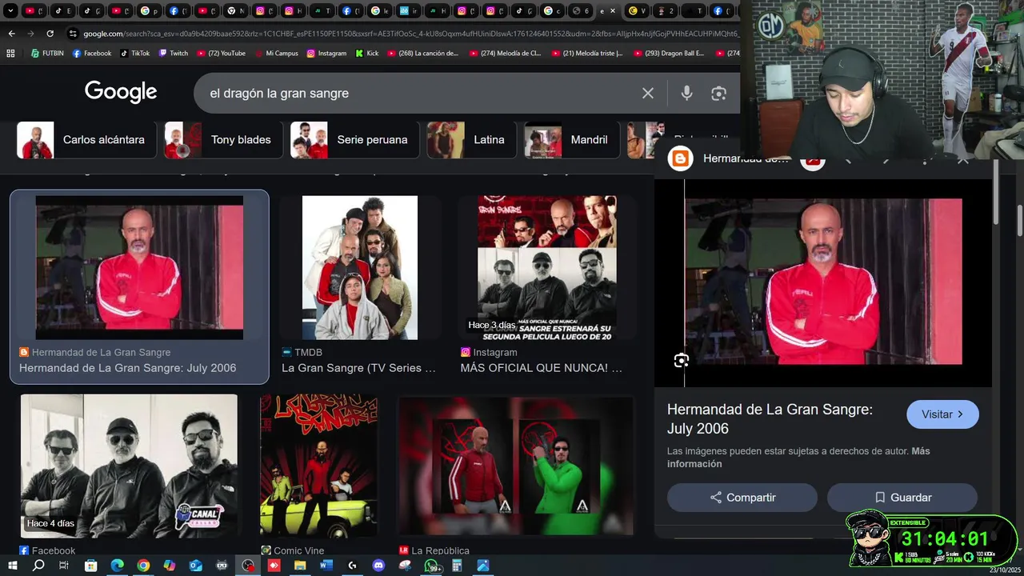Open Microsoft Edge from the taskbar
The width and height of the screenshot is (1024, 576).
(117, 566)
